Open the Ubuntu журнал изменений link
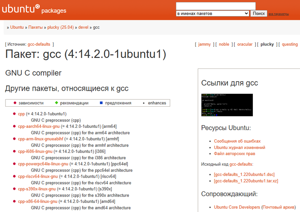This screenshot has height=212, width=300. click(239, 147)
